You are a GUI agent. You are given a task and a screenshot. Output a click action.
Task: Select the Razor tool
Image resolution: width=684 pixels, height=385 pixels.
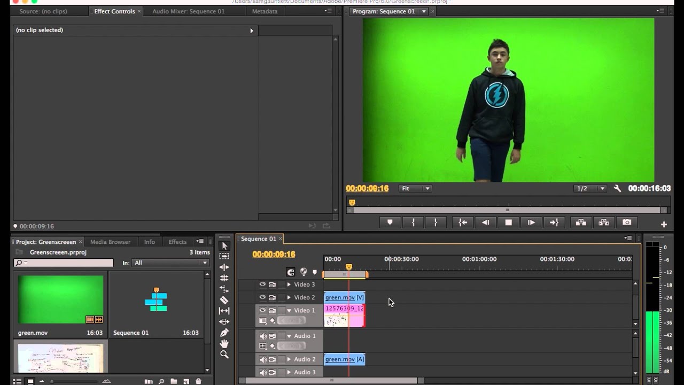224,300
